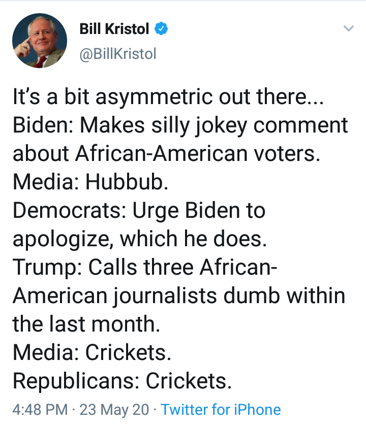366x427 pixels.
Task: Open Bill Kristol's profile picture
Action: (x=40, y=41)
